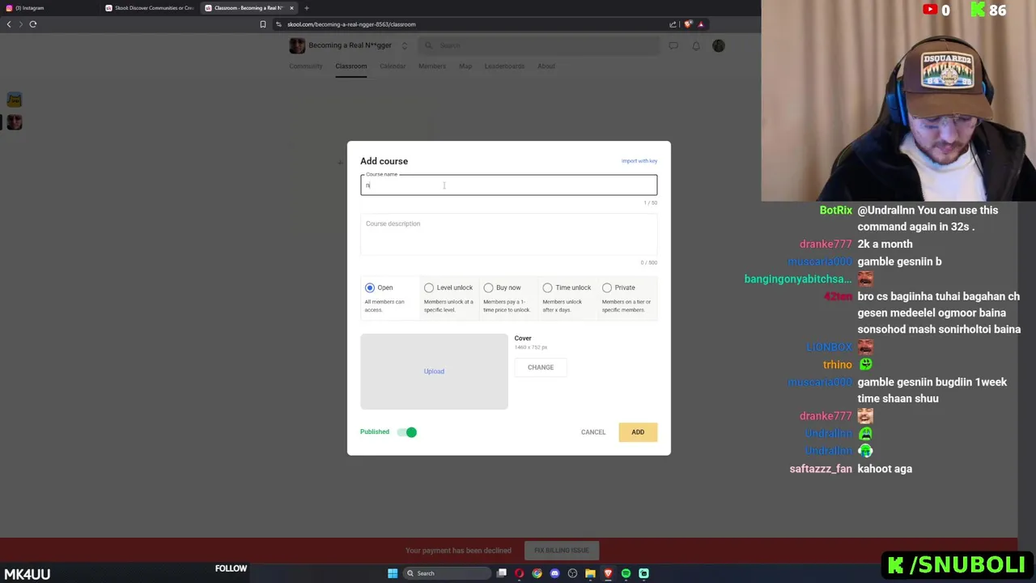Click the Course name input field

click(508, 185)
